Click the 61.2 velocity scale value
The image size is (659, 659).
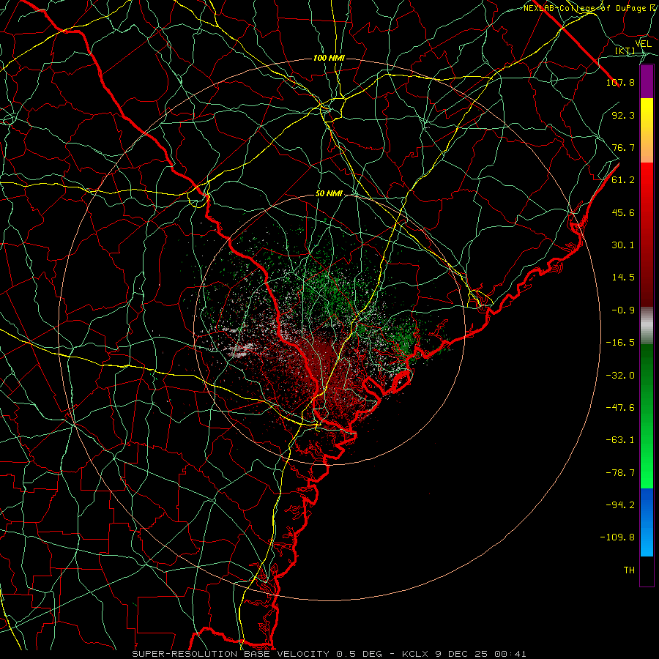point(623,180)
